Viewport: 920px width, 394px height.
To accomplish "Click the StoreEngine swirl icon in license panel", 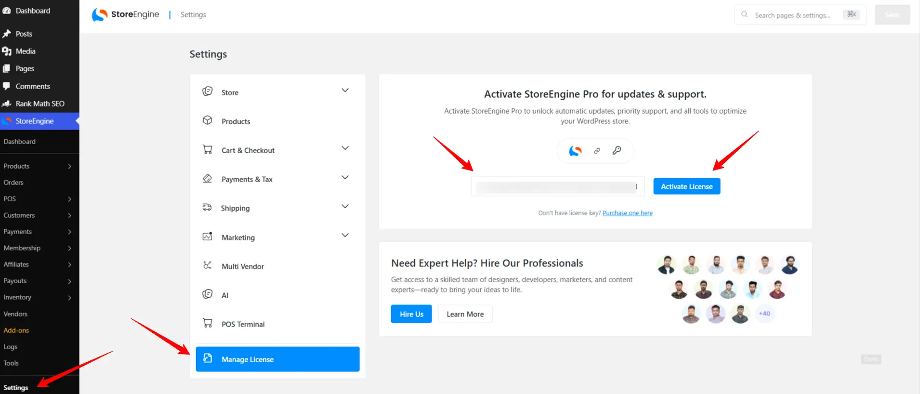I will click(x=575, y=151).
